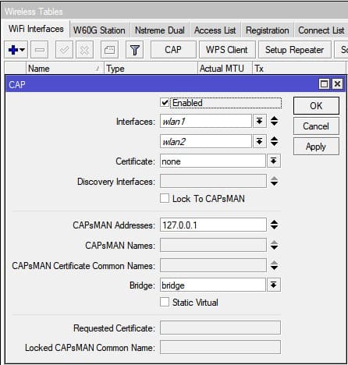The height and width of the screenshot is (365, 348).
Task: Click the WPS Client button
Action: pos(227,50)
